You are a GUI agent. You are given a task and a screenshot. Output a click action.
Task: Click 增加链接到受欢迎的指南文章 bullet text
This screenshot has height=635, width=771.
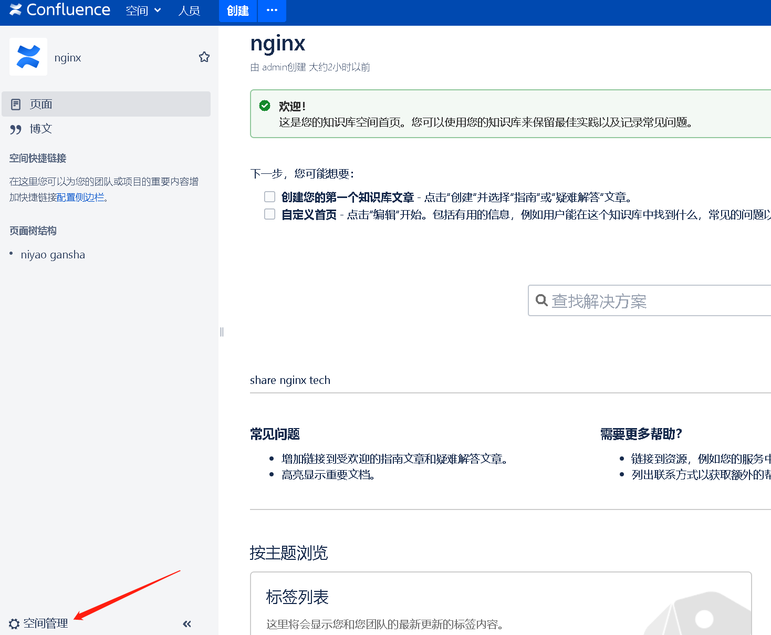point(395,459)
